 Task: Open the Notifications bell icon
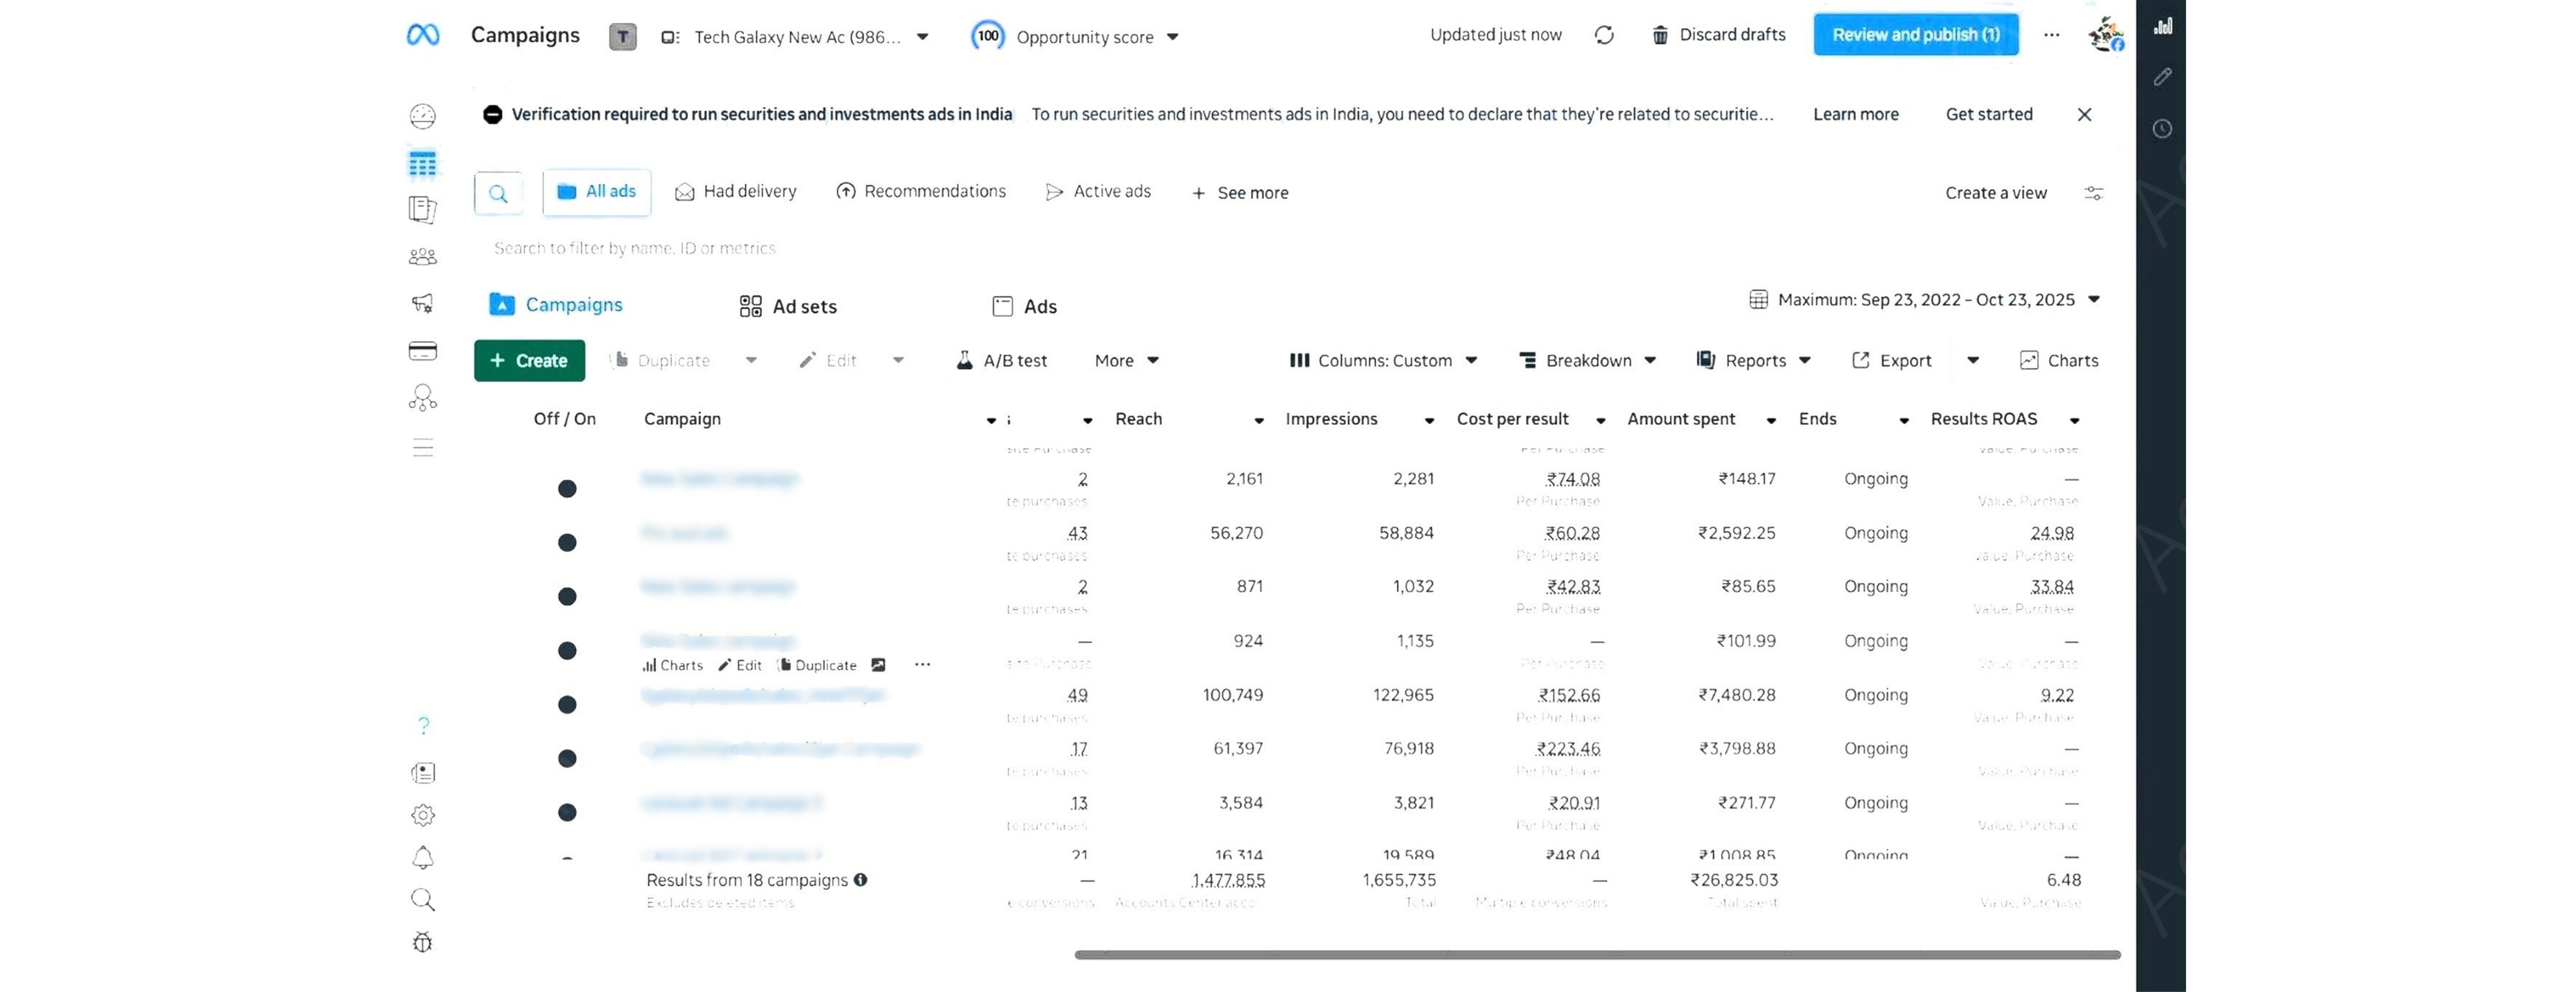click(x=423, y=858)
